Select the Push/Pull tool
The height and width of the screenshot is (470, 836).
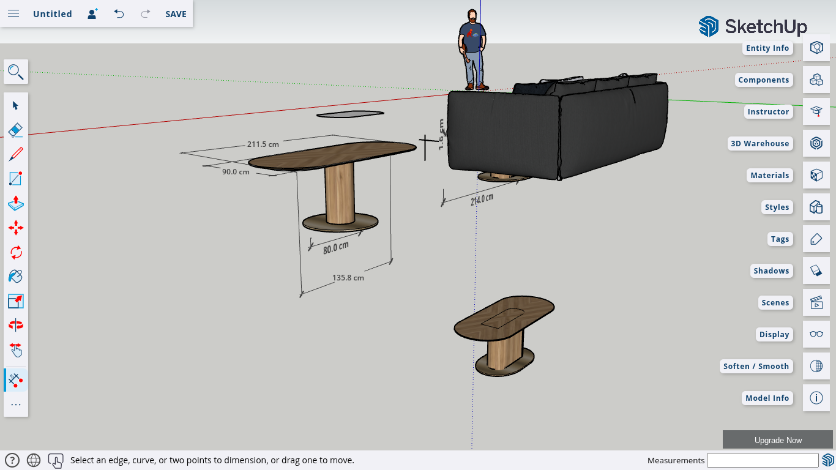tap(16, 203)
